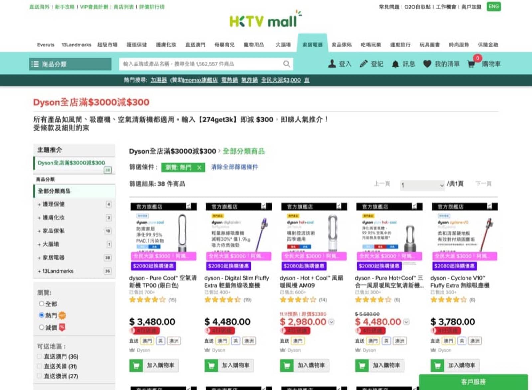This screenshot has width=532, height=390.
Task: Click VIP會員計劃 top link
Action: pos(94,7)
